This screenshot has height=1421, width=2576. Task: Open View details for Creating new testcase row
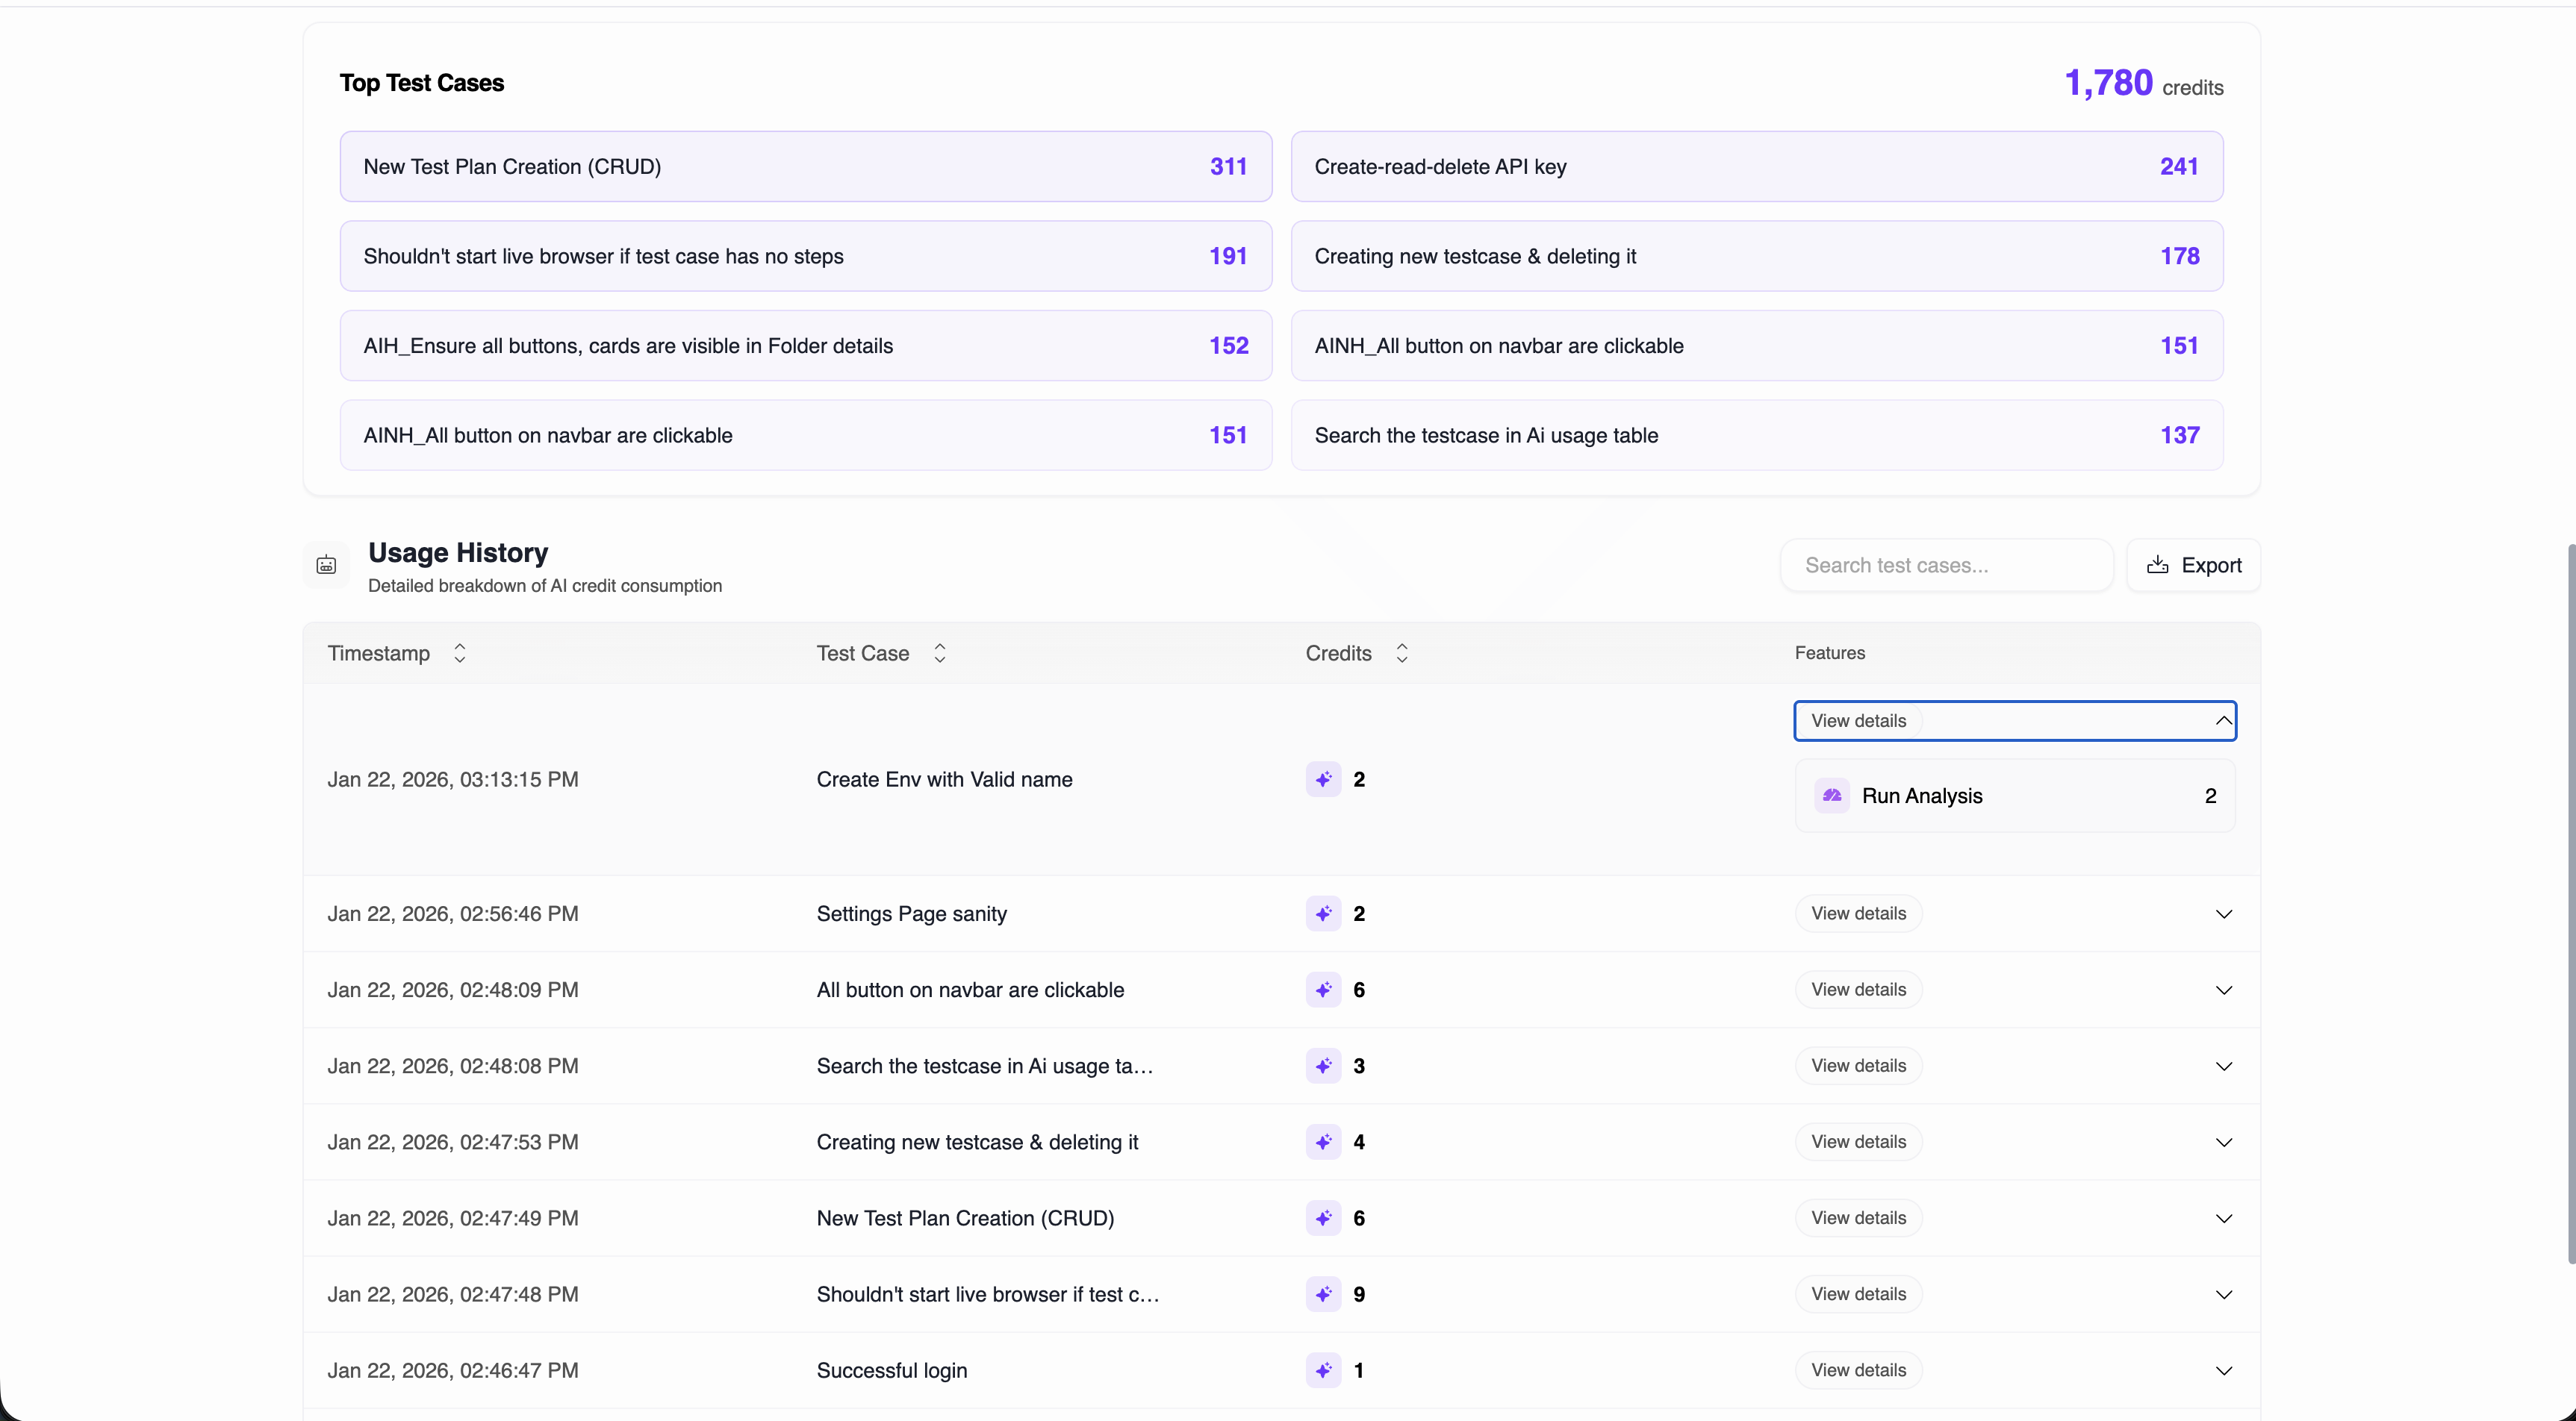tap(1858, 1142)
